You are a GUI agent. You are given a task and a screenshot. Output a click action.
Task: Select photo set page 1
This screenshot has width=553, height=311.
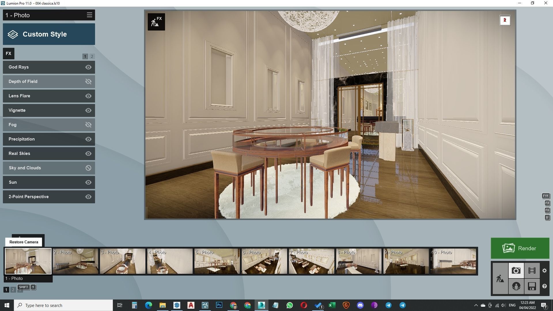6,290
